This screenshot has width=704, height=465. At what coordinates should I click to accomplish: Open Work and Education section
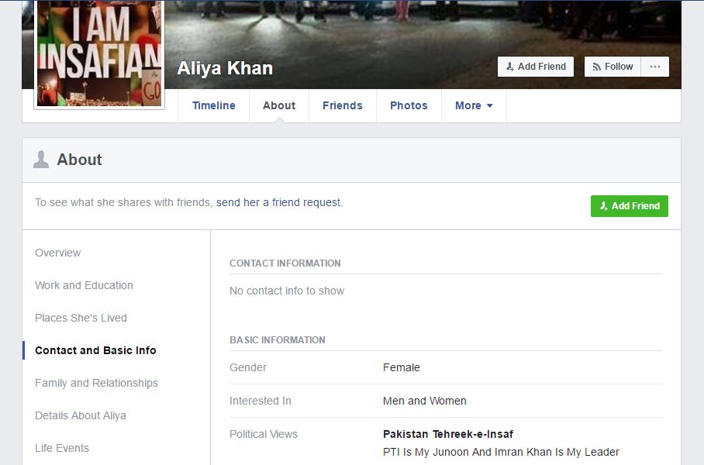tap(84, 285)
